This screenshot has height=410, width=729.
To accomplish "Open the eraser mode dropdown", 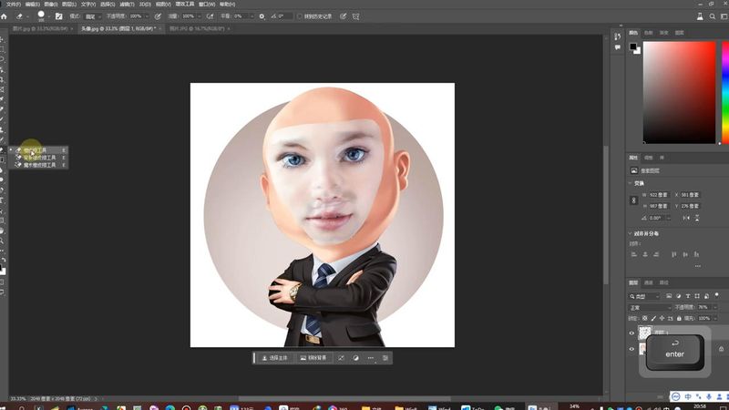I will pyautogui.click(x=93, y=16).
